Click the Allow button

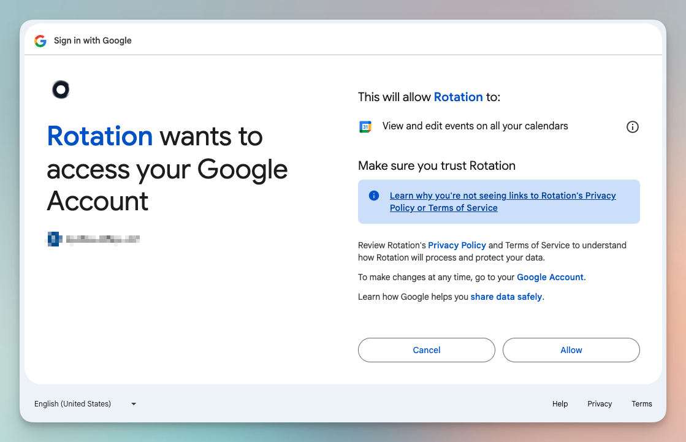coord(571,350)
